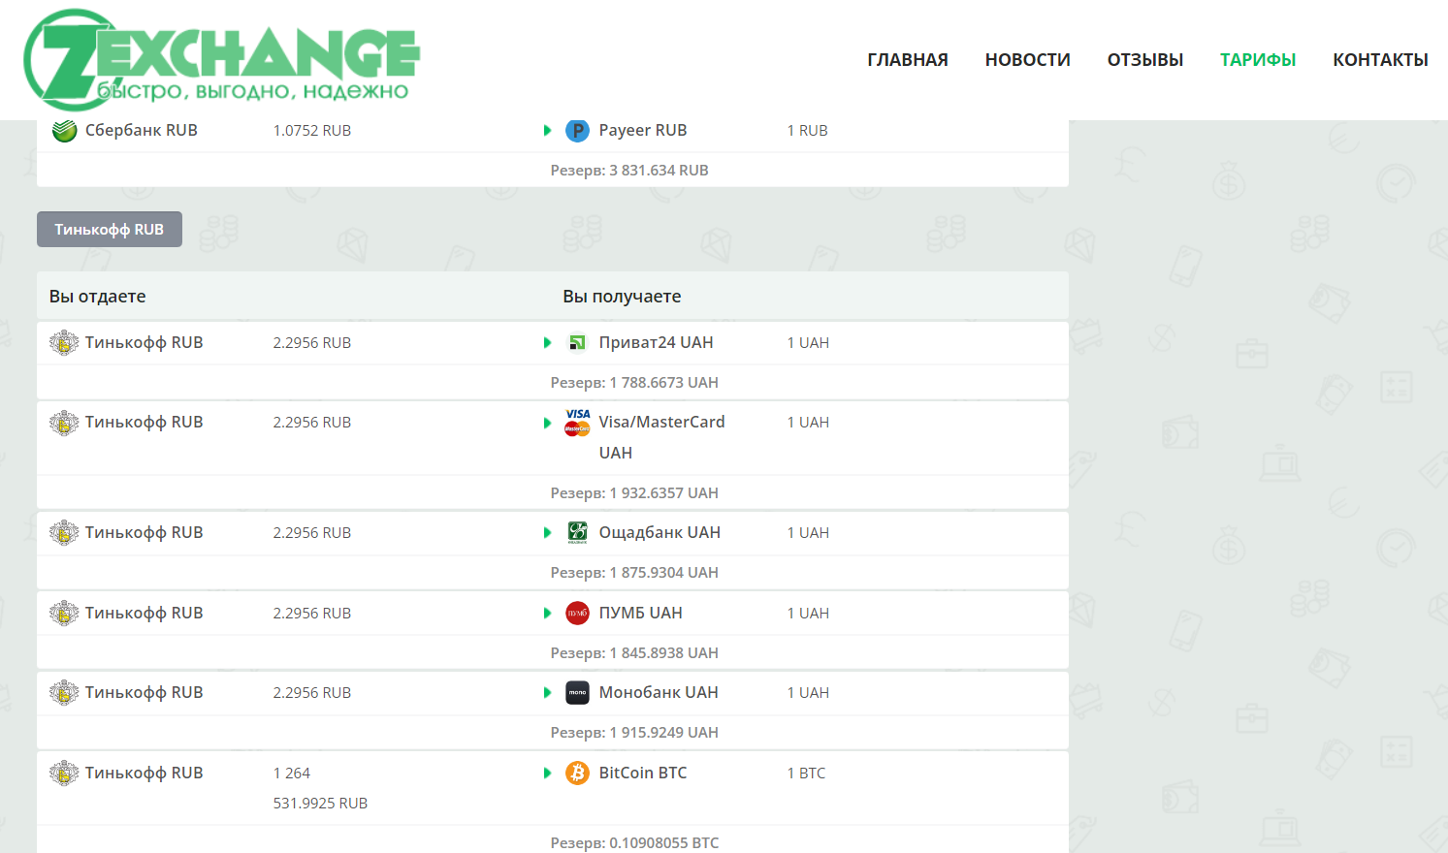Screen dimensions: 1448x853
Task: Select the Ощадбанк UAH label
Action: 660,533
